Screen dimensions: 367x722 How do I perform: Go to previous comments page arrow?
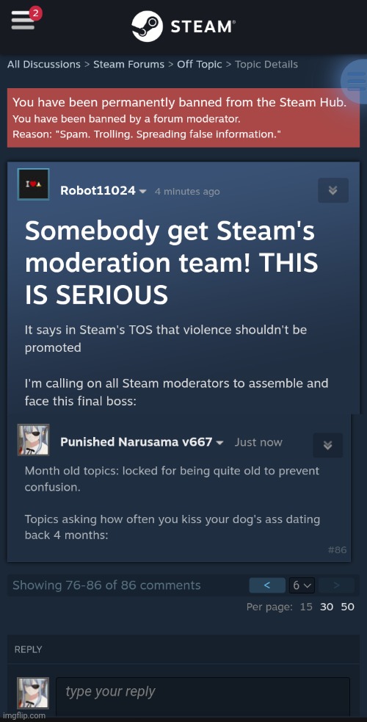click(x=267, y=585)
